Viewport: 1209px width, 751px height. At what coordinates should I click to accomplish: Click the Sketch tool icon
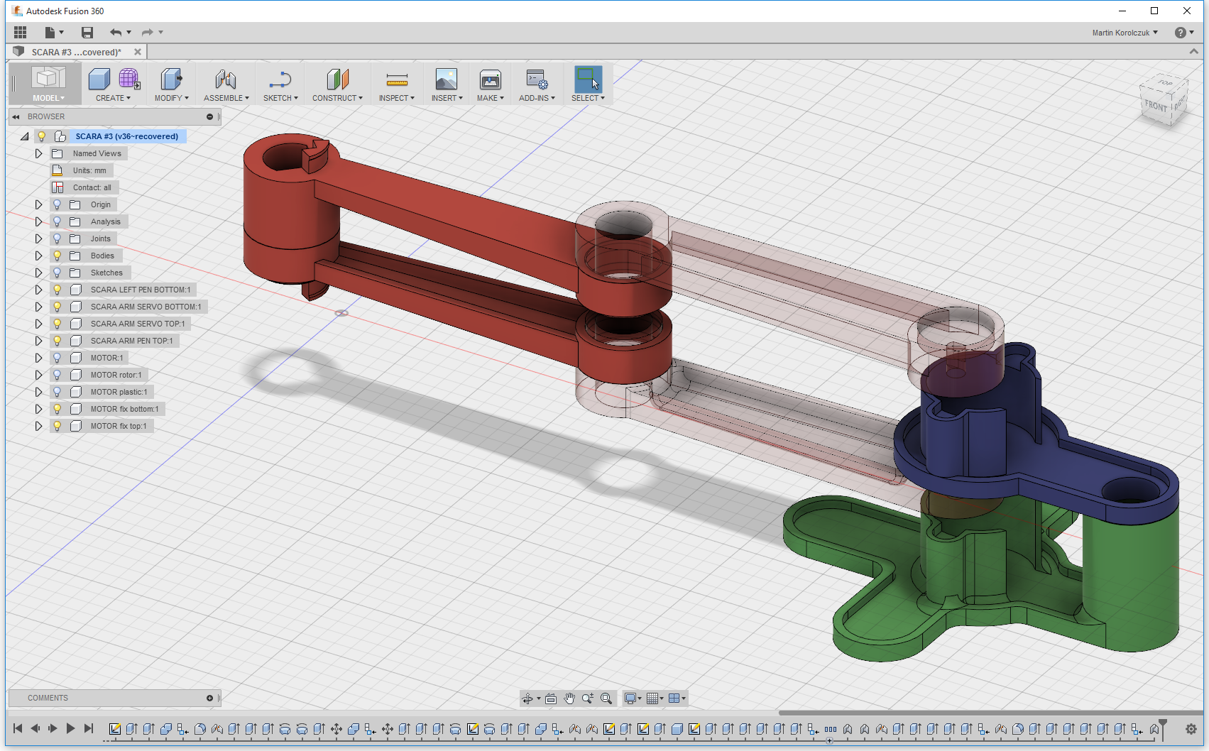[x=280, y=79]
